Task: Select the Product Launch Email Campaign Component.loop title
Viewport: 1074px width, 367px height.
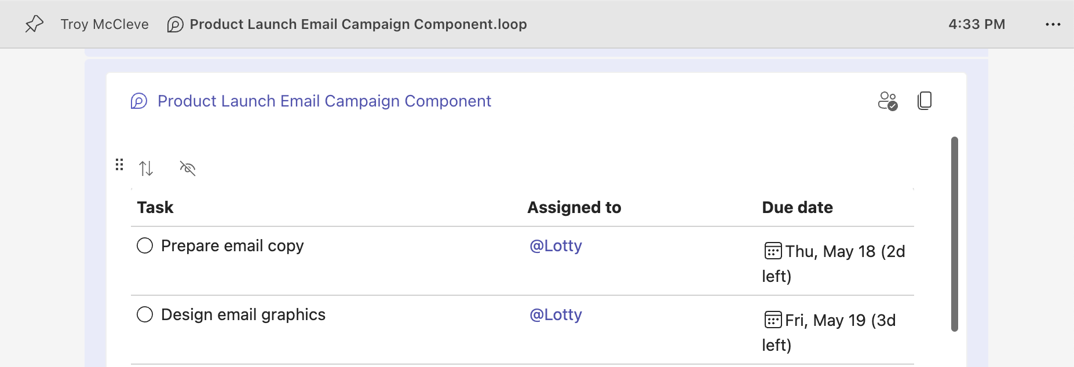Action: click(x=359, y=24)
